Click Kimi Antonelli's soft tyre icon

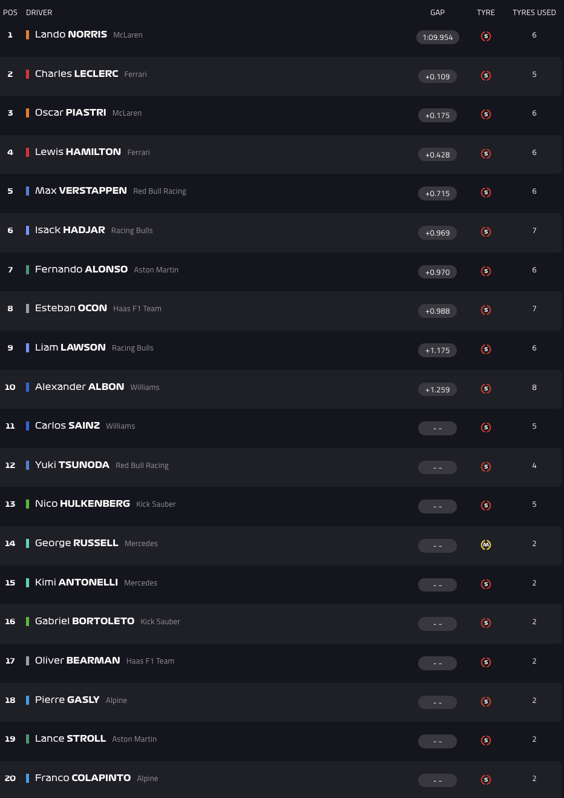click(485, 584)
